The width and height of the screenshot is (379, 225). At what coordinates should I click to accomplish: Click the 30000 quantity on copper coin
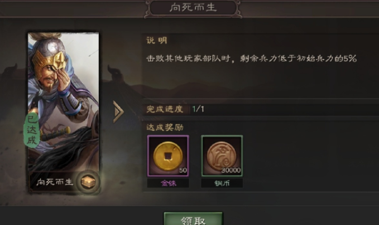pos(231,170)
